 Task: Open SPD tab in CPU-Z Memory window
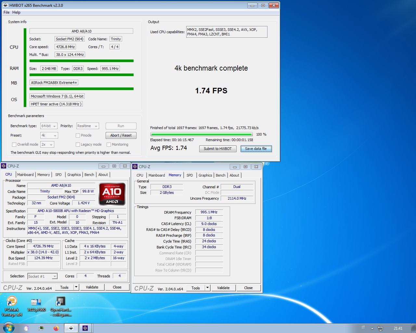click(190, 175)
